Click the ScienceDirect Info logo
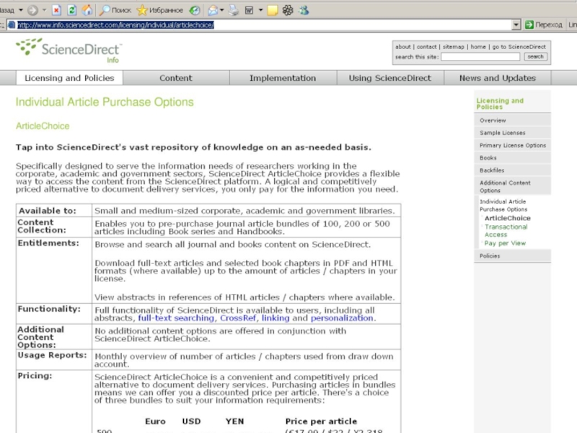Image resolution: width=577 pixels, height=433 pixels. [x=69, y=51]
